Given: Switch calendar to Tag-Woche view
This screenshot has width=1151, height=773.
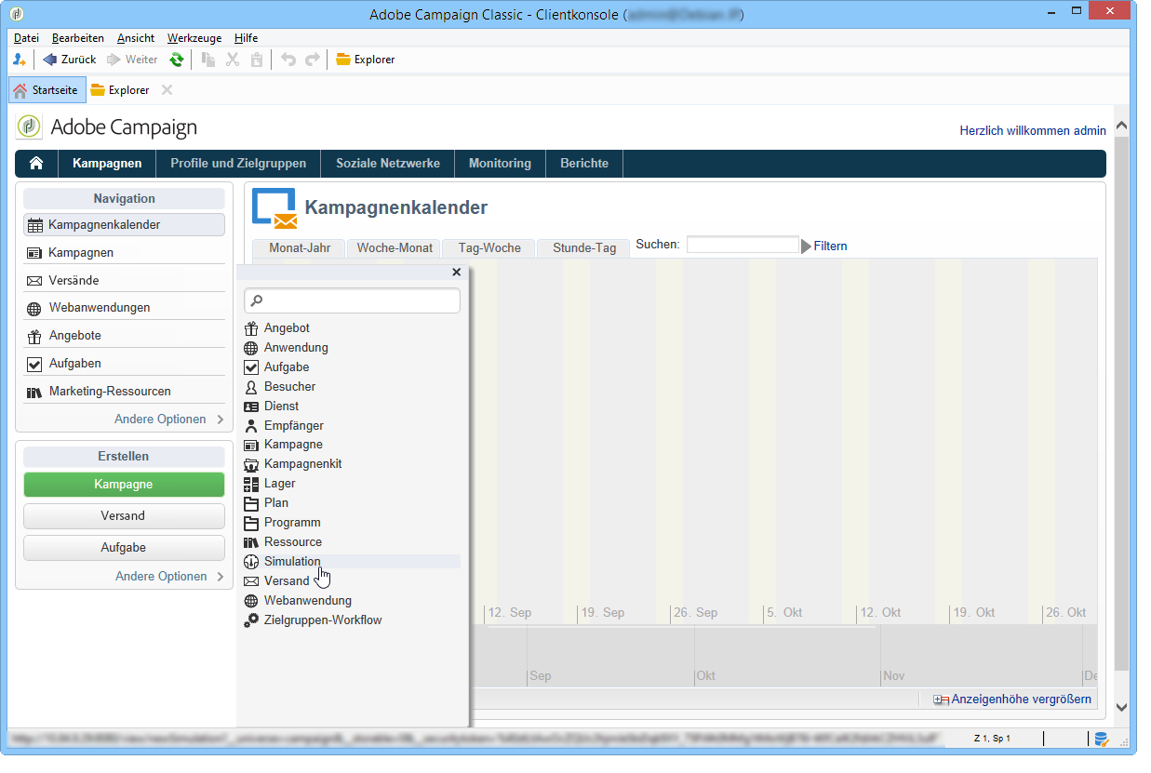Looking at the screenshot, I should coord(489,248).
